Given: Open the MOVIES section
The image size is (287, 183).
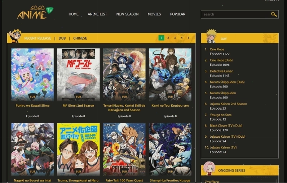Looking at the screenshot, I should click(x=154, y=14).
